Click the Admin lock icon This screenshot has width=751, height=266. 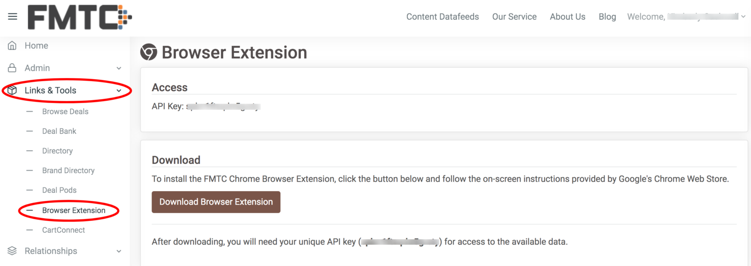click(12, 68)
